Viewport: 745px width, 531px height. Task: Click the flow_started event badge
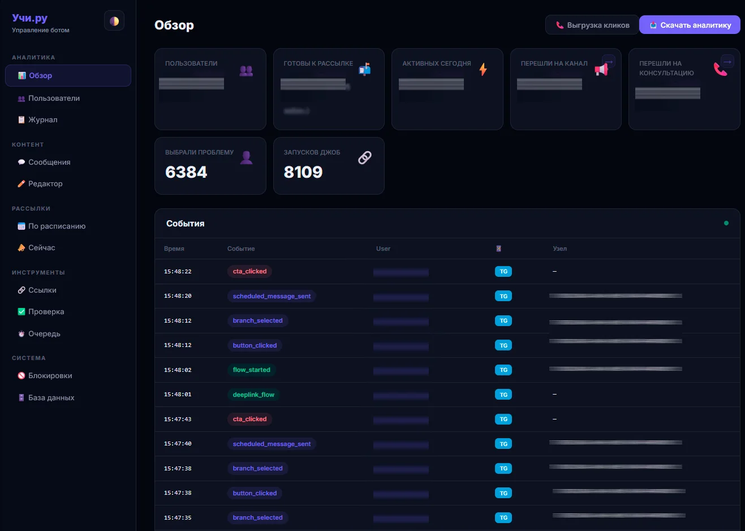click(x=252, y=370)
